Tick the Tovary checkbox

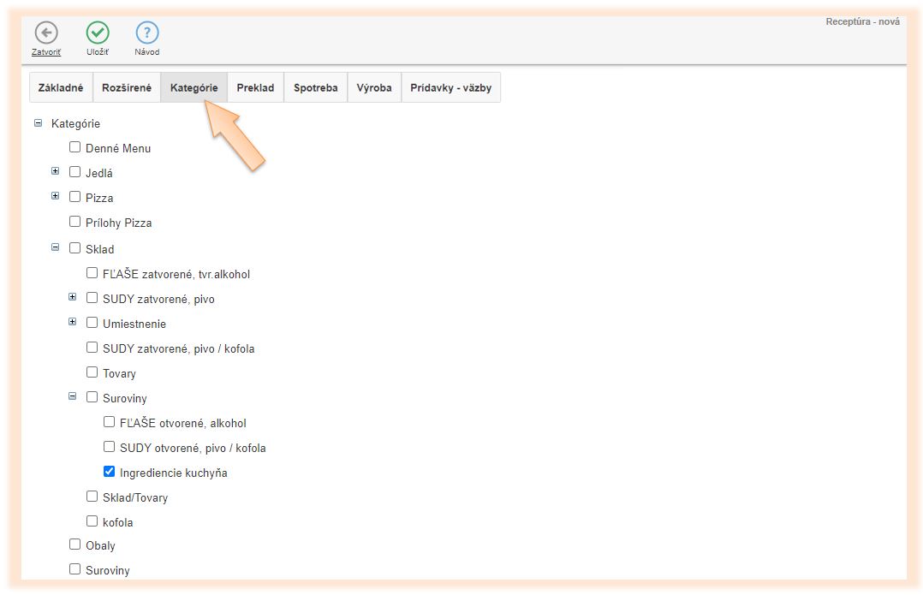click(92, 372)
